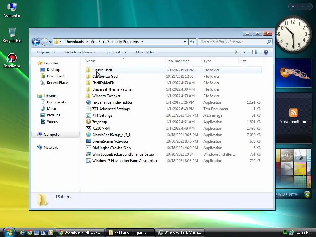
Task: Select the DreamScene Activator application
Action: (173, 141)
